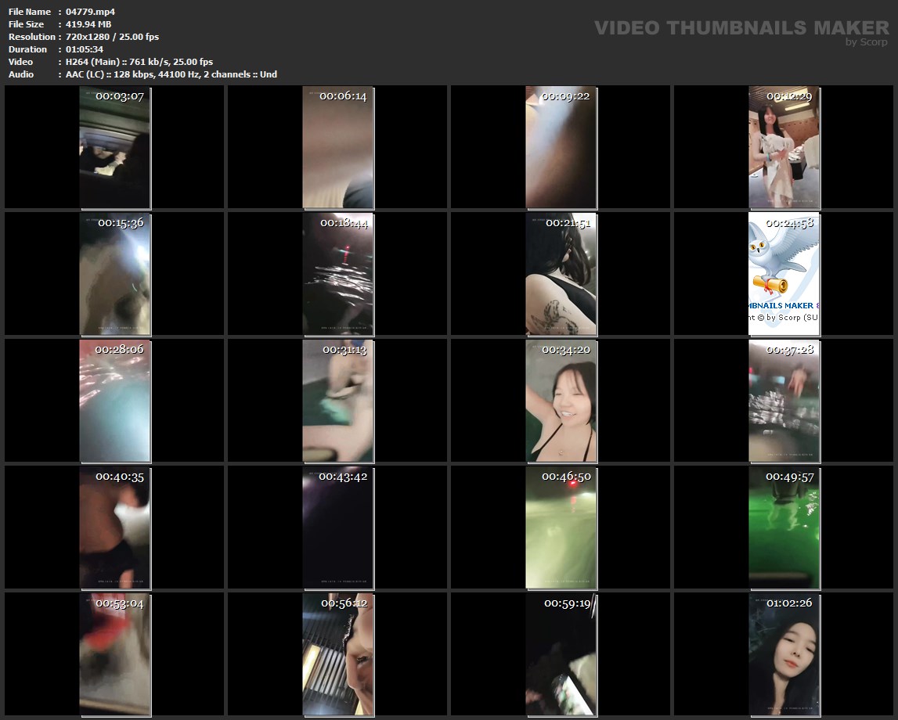Select the 00:09:22 thumbnail
This screenshot has height=720, width=898.
pyautogui.click(x=561, y=147)
